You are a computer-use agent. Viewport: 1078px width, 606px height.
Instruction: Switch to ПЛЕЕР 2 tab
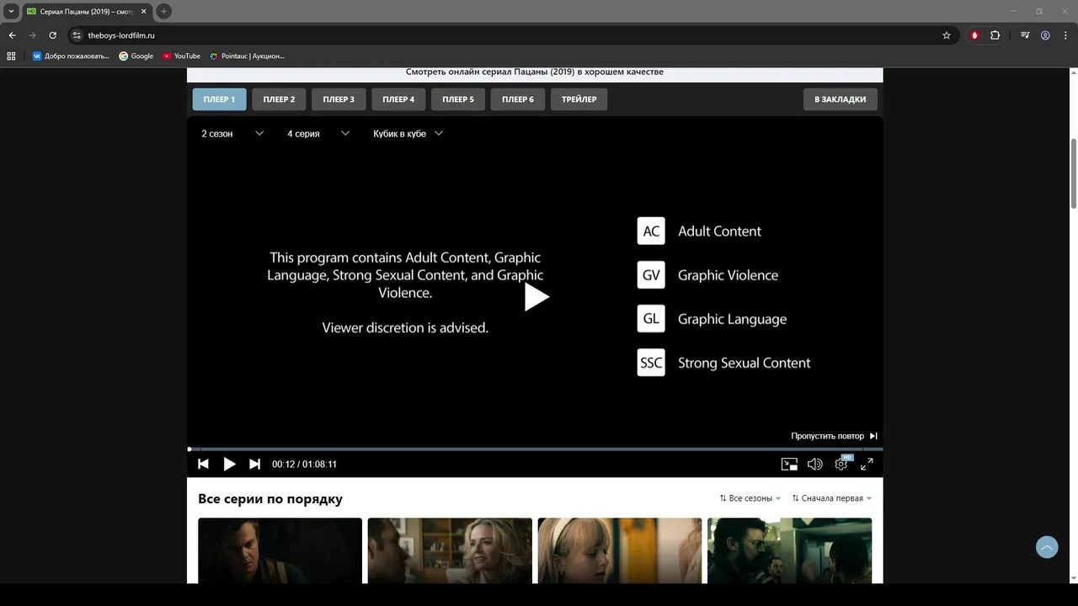(279, 99)
